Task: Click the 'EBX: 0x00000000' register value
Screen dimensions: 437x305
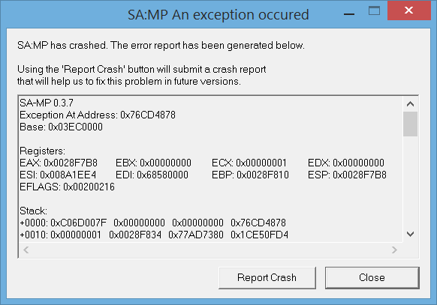Action: 154,163
